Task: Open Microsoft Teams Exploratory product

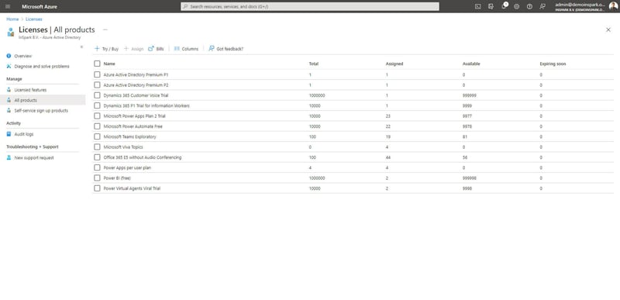Action: click(x=129, y=136)
